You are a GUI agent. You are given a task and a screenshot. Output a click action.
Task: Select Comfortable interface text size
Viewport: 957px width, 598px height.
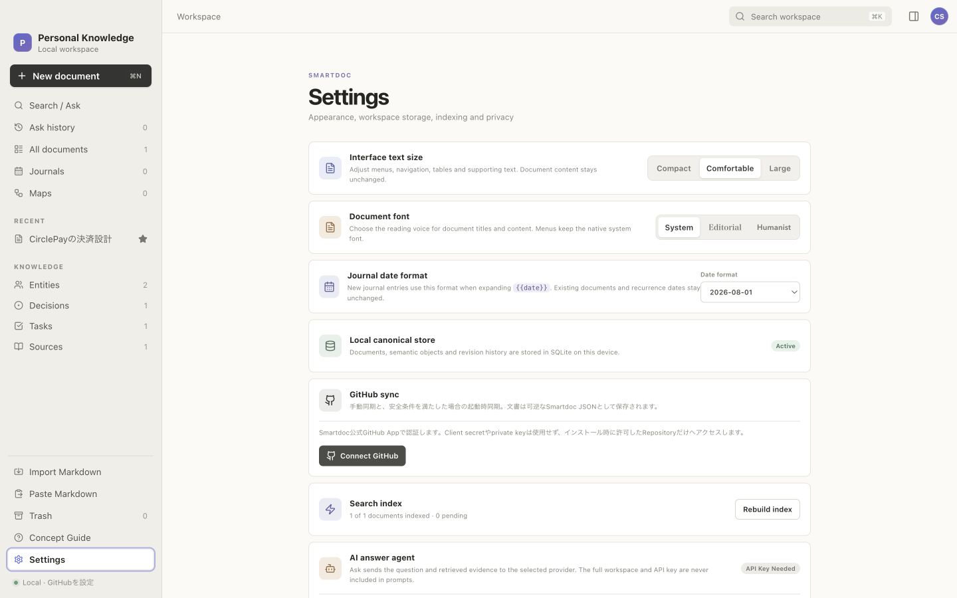click(730, 168)
